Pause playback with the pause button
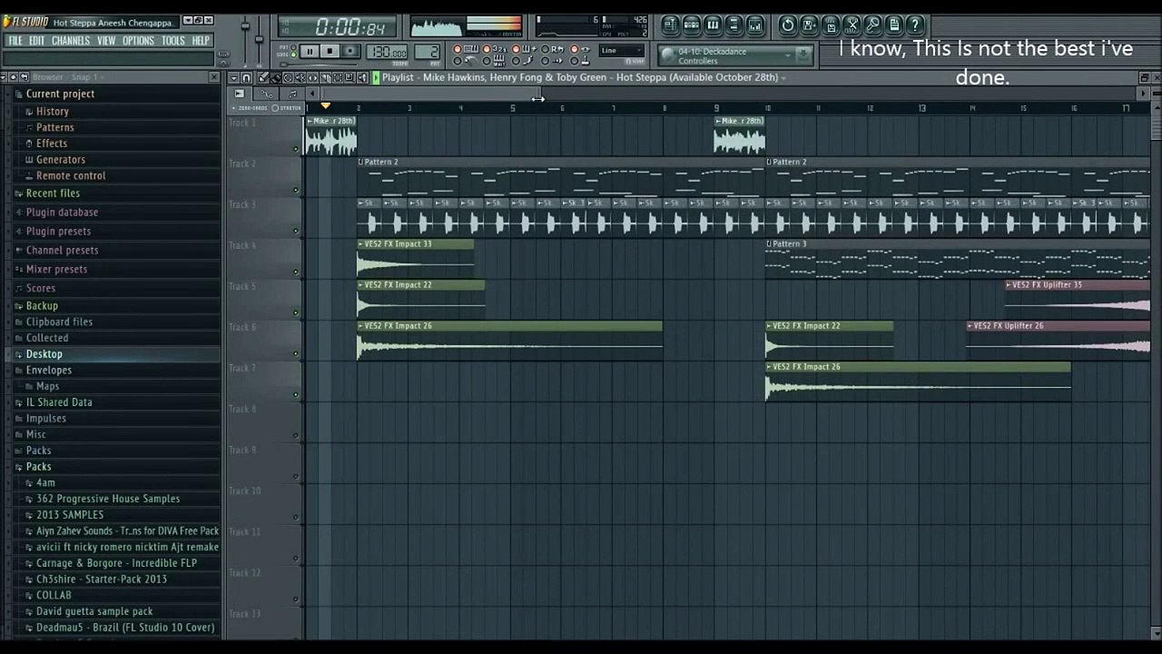This screenshot has height=654, width=1162. tap(310, 52)
